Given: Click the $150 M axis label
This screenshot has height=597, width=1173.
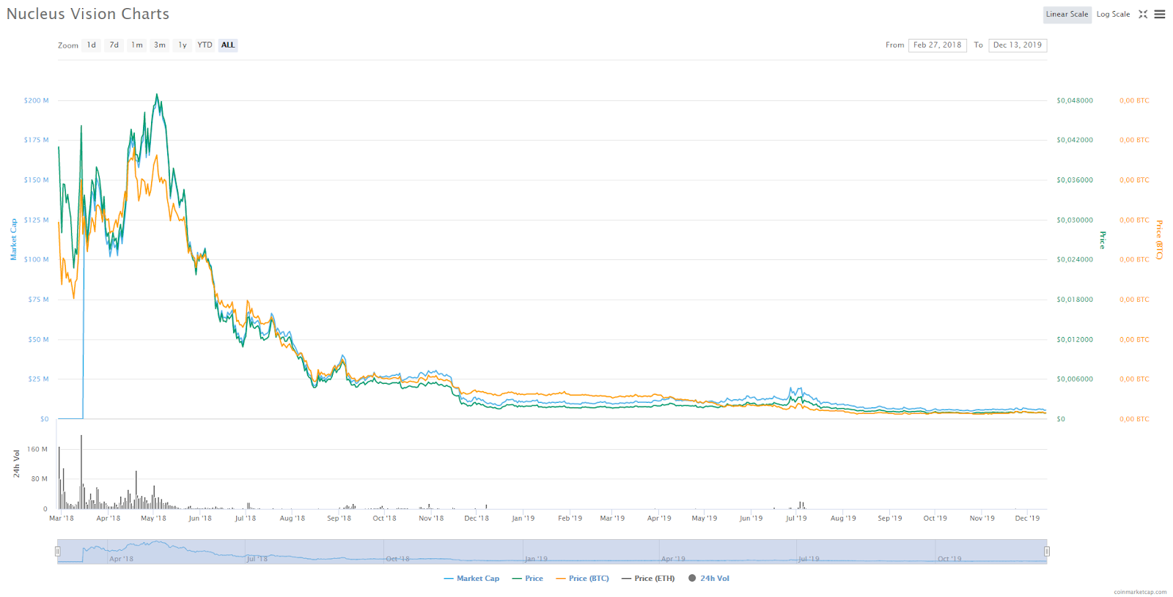Looking at the screenshot, I should (x=37, y=180).
